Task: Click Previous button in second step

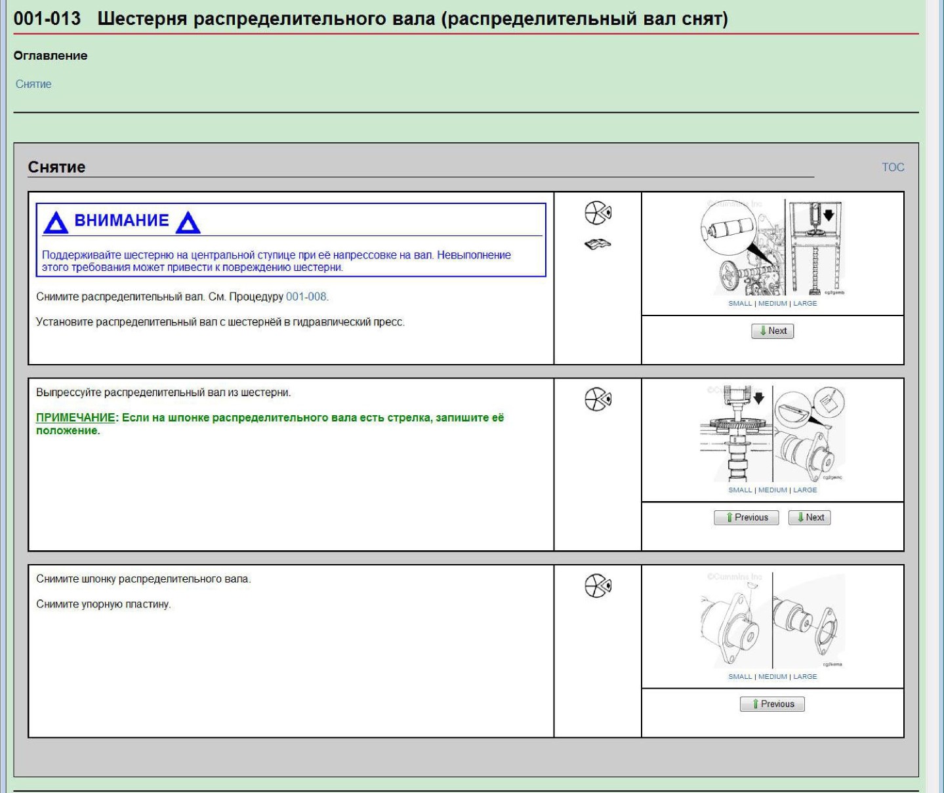Action: pyautogui.click(x=746, y=518)
